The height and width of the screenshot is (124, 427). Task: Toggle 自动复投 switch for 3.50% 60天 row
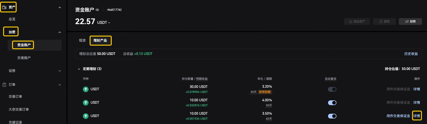point(332,116)
